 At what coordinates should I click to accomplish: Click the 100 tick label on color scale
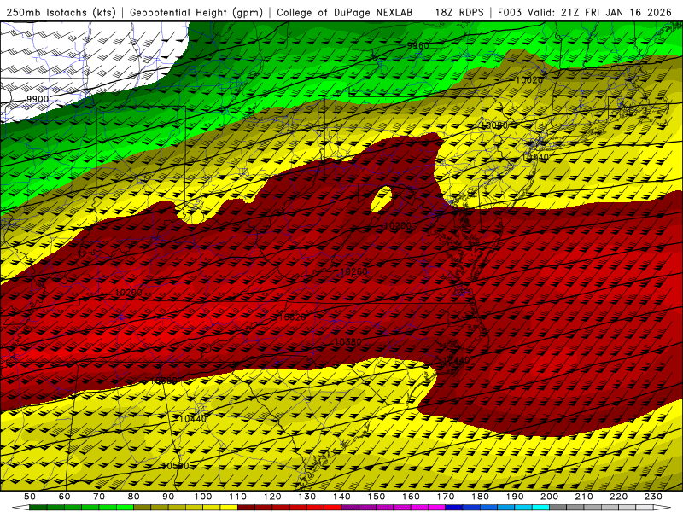click(x=203, y=497)
